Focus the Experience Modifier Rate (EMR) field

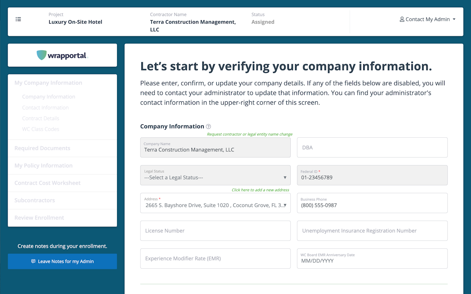215,258
